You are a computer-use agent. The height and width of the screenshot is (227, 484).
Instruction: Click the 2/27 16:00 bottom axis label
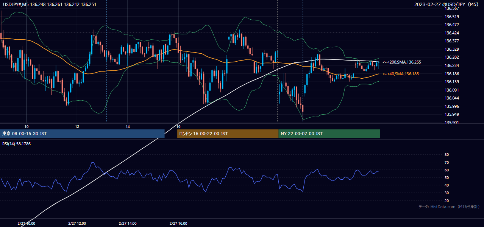point(178,224)
